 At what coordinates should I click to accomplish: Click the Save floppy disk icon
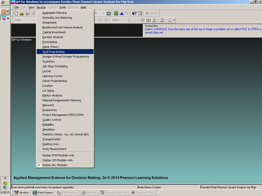pyautogui.click(x=28, y=14)
